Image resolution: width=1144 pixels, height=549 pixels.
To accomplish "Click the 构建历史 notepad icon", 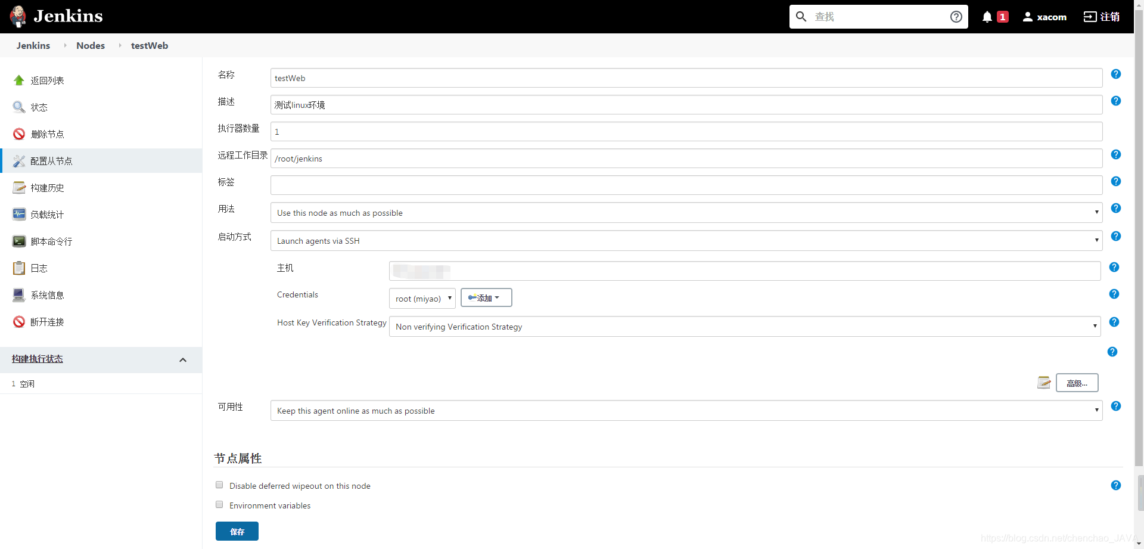I will tap(19, 188).
